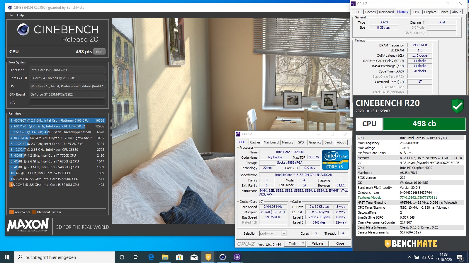Switch to Mainboard tab in upper CPU-Z

click(386, 12)
